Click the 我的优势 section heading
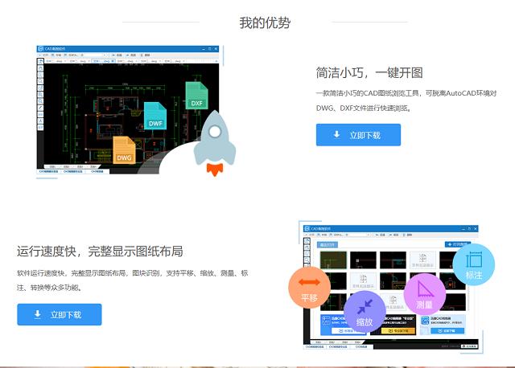 [x=265, y=22]
